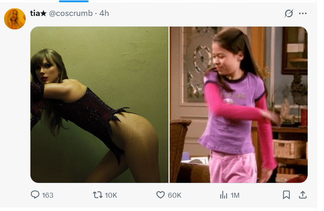The image size is (324, 211).
Task: Click the 60K likes count
Action: point(175,195)
